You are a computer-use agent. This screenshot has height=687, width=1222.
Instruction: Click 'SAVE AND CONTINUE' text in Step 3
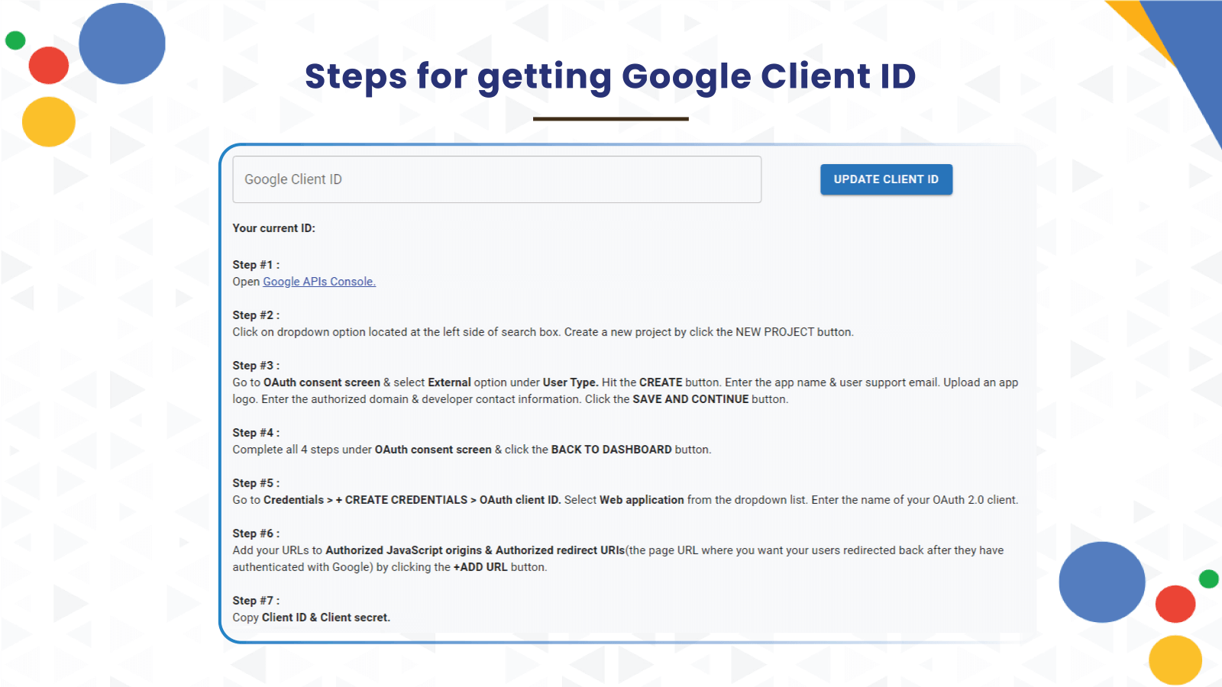[x=690, y=399]
